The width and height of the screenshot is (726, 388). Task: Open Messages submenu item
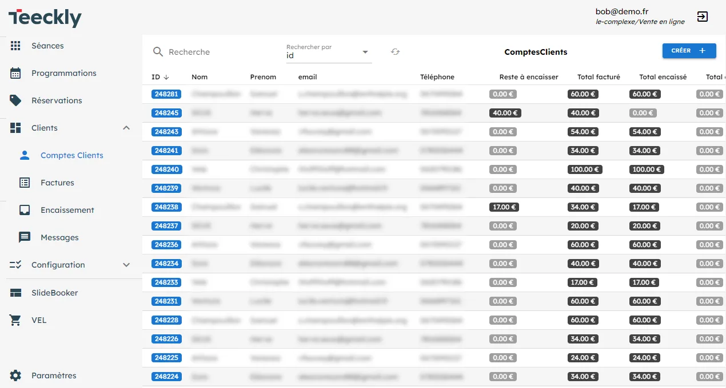point(59,237)
